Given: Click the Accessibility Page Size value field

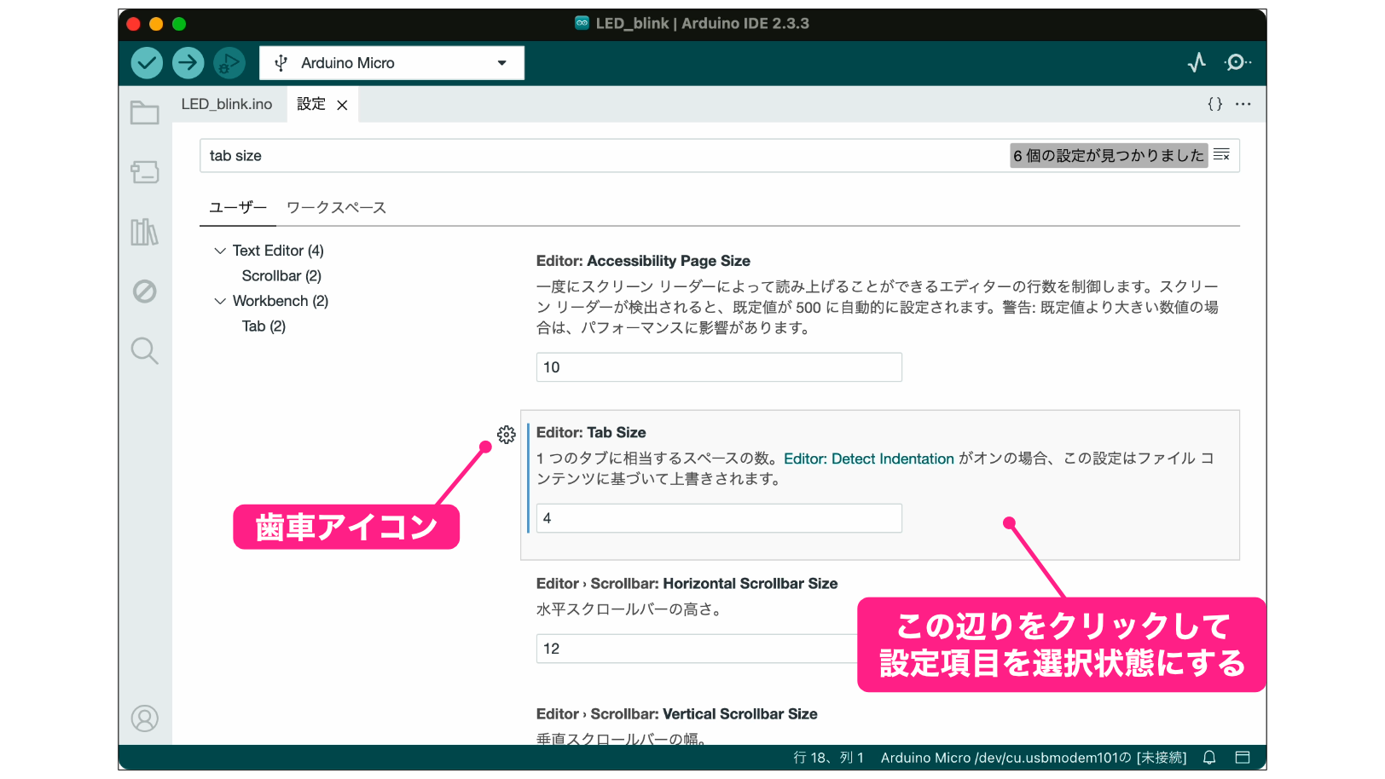Looking at the screenshot, I should (719, 367).
